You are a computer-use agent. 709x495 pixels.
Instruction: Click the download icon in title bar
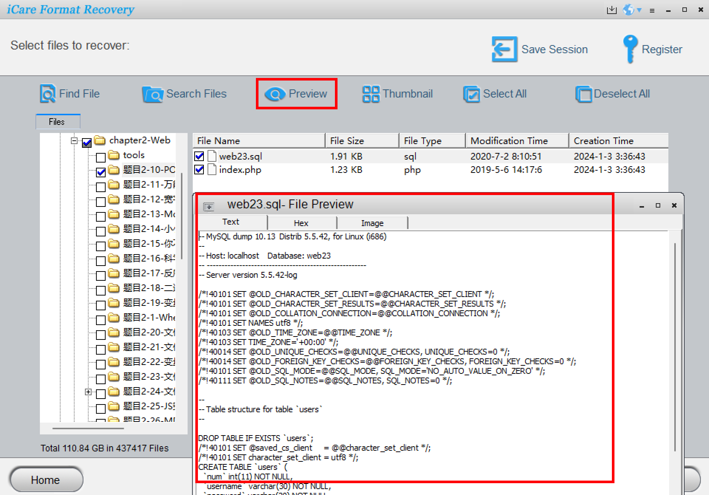point(612,10)
